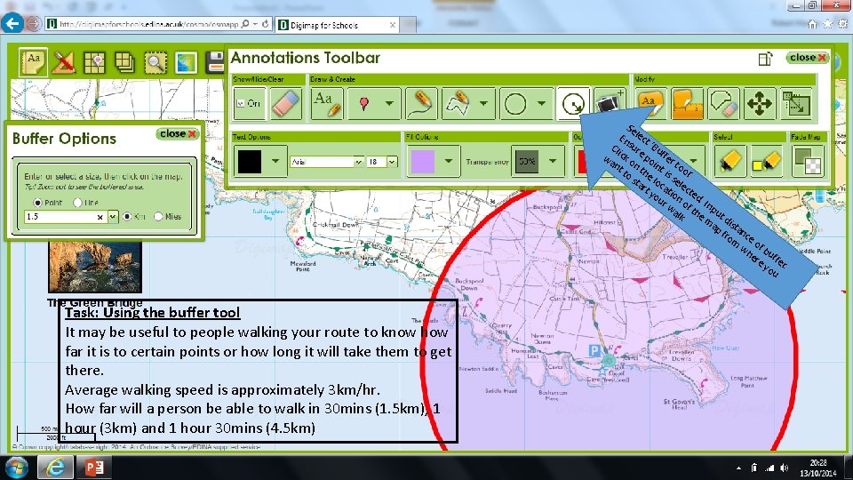Click the red outline colour swatch
Image resolution: width=853 pixels, height=480 pixels.
582,162
